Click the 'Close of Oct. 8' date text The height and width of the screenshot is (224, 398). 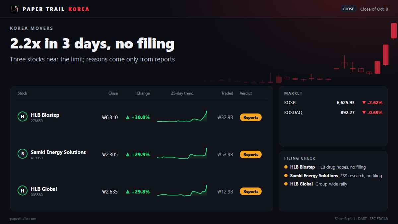tap(374, 9)
